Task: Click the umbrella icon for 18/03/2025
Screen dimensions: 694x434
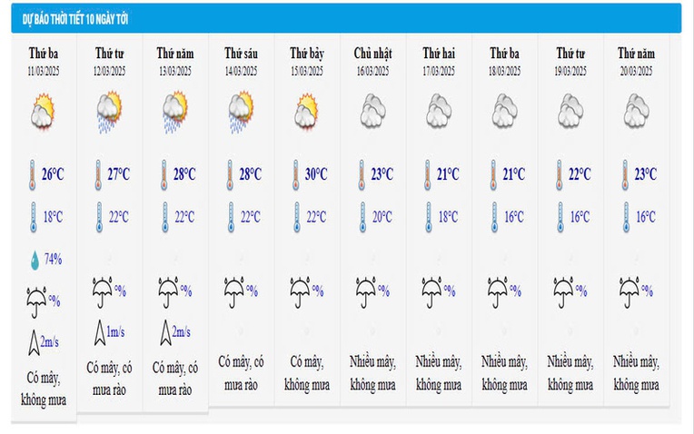Action: click(x=498, y=292)
